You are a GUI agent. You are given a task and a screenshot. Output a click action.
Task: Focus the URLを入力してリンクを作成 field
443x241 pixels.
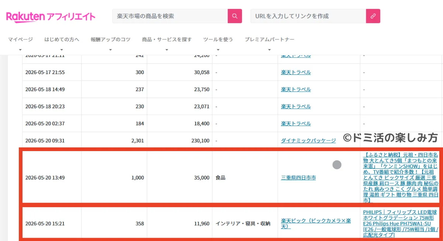tap(308, 16)
